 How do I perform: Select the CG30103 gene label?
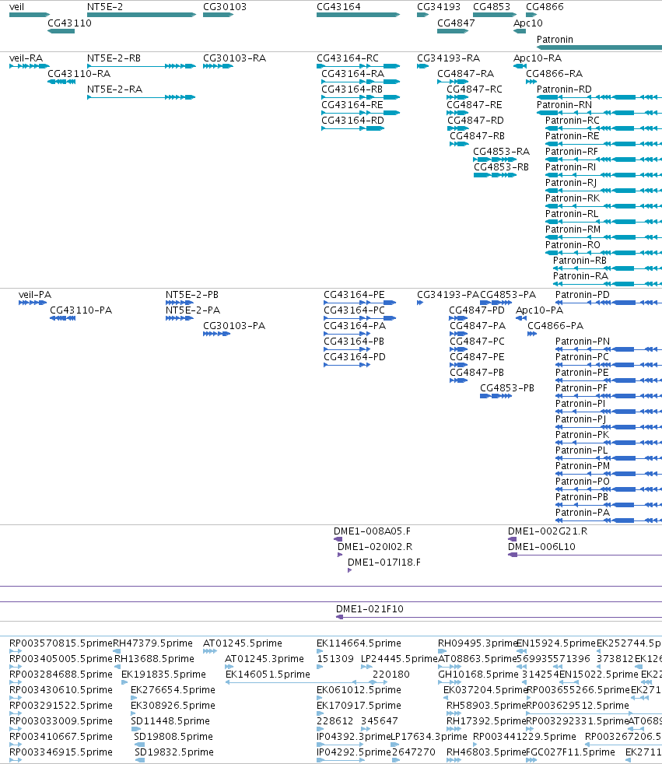(x=225, y=7)
